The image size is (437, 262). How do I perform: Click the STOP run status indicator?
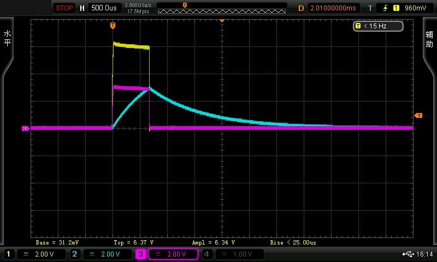click(64, 8)
